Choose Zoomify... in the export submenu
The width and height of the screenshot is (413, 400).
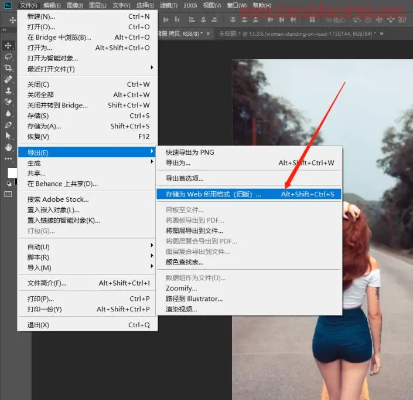(x=249, y=289)
